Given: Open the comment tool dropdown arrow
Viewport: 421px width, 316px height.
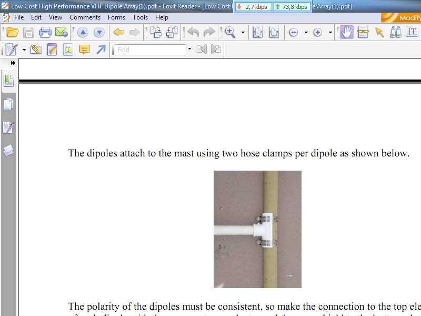Looking at the screenshot, I should click(x=24, y=50).
